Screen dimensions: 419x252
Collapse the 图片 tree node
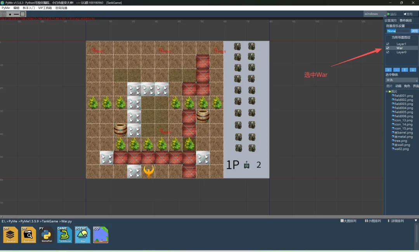pos(387,91)
